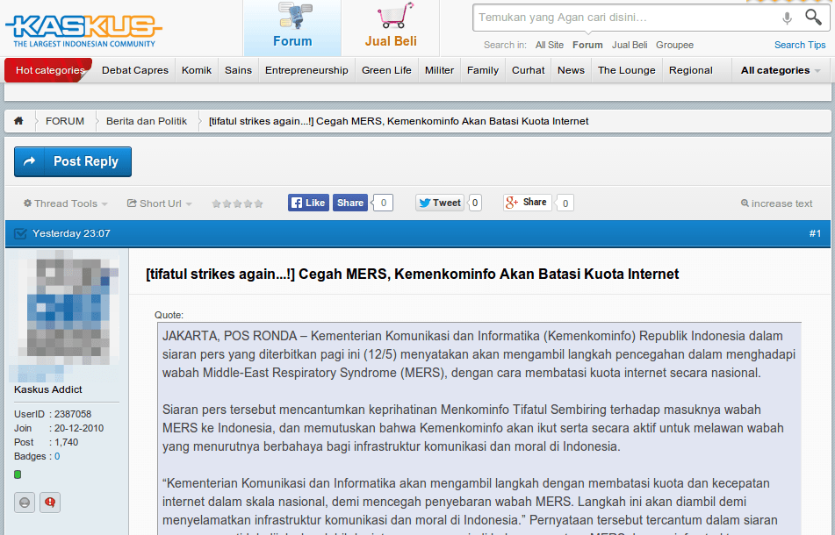Click the Post Reply button
Image resolution: width=835 pixels, height=535 pixels.
[73, 161]
